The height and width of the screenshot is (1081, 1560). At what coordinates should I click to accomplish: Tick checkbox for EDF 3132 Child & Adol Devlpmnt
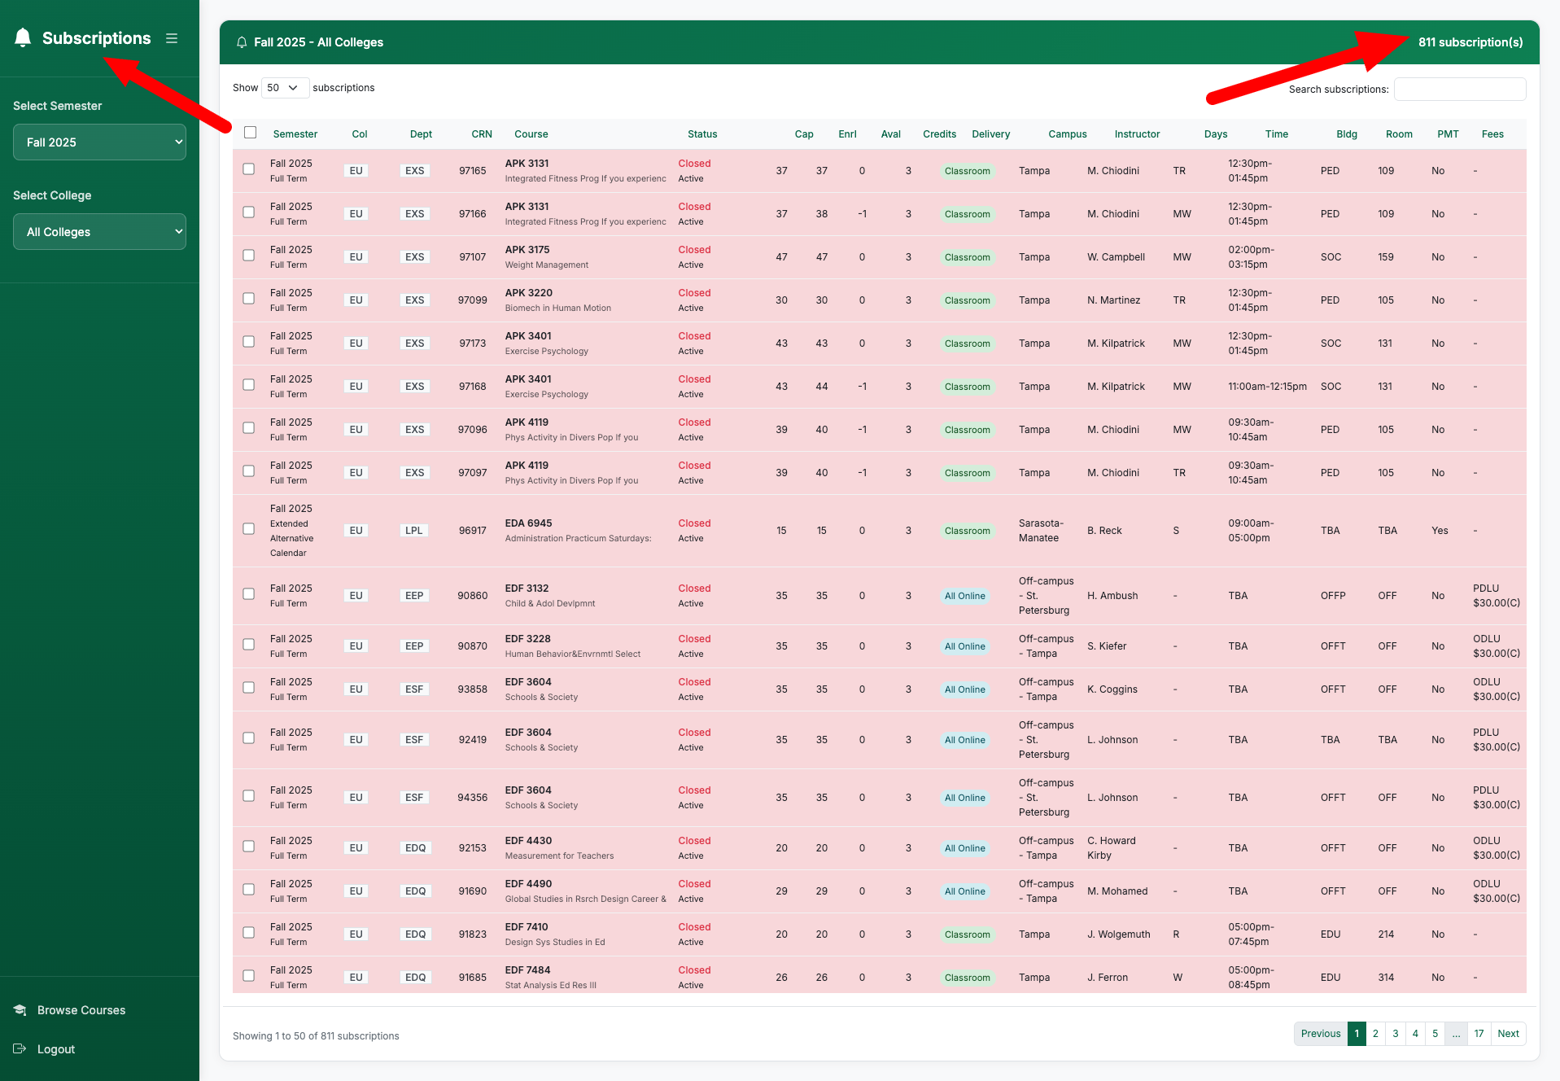[x=249, y=594]
